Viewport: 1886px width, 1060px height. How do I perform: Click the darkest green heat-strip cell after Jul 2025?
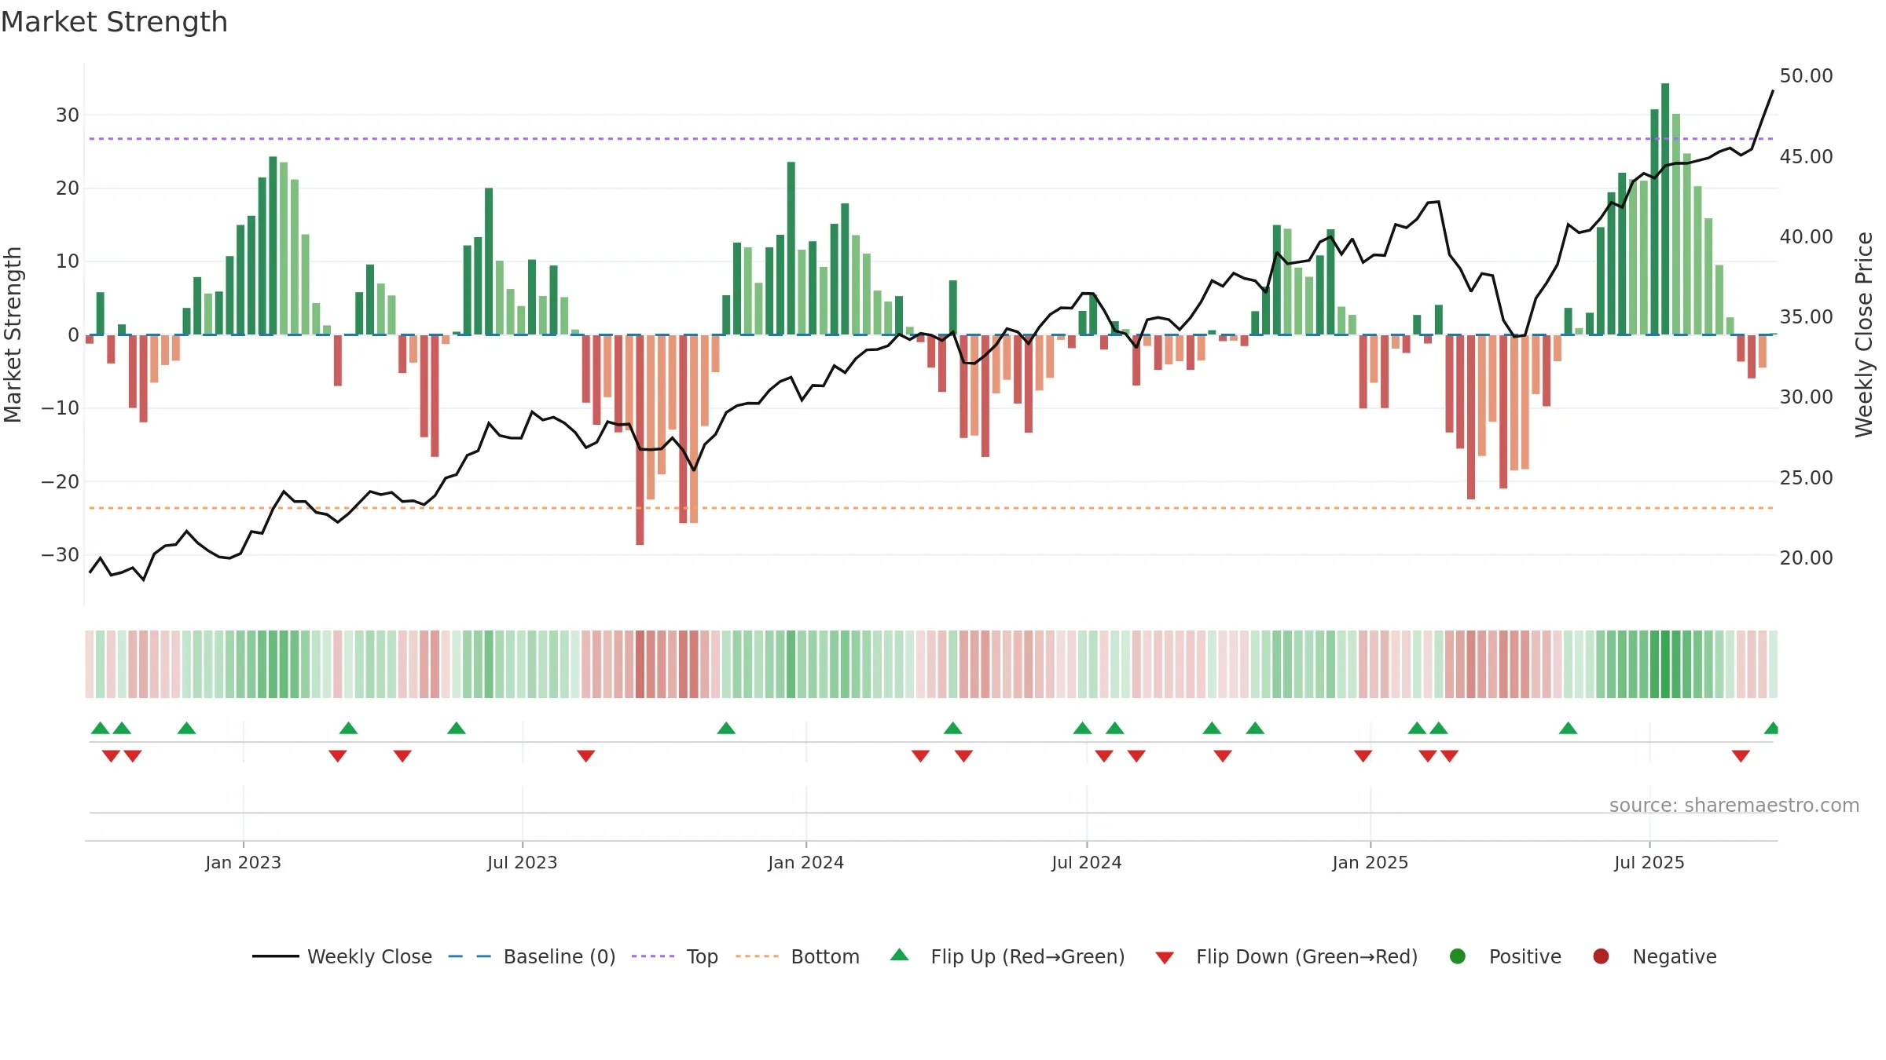(1665, 664)
